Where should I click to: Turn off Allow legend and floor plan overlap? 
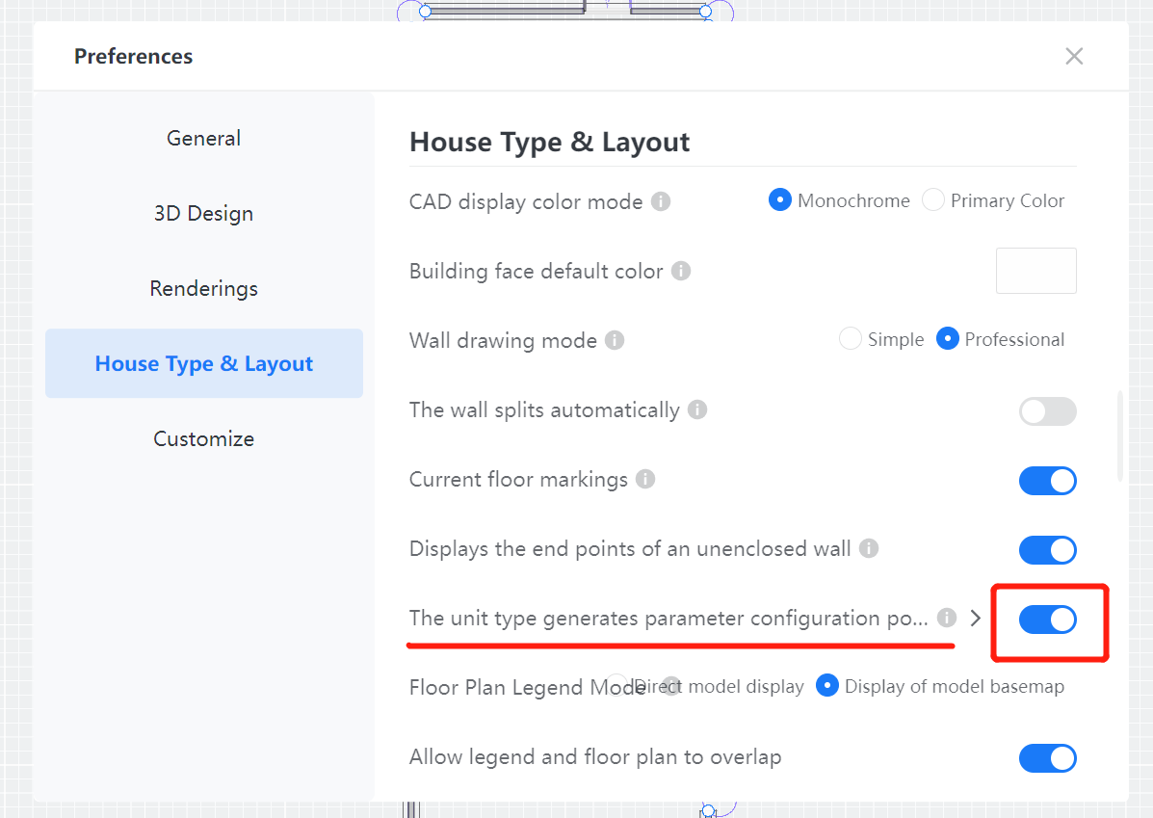(x=1047, y=758)
